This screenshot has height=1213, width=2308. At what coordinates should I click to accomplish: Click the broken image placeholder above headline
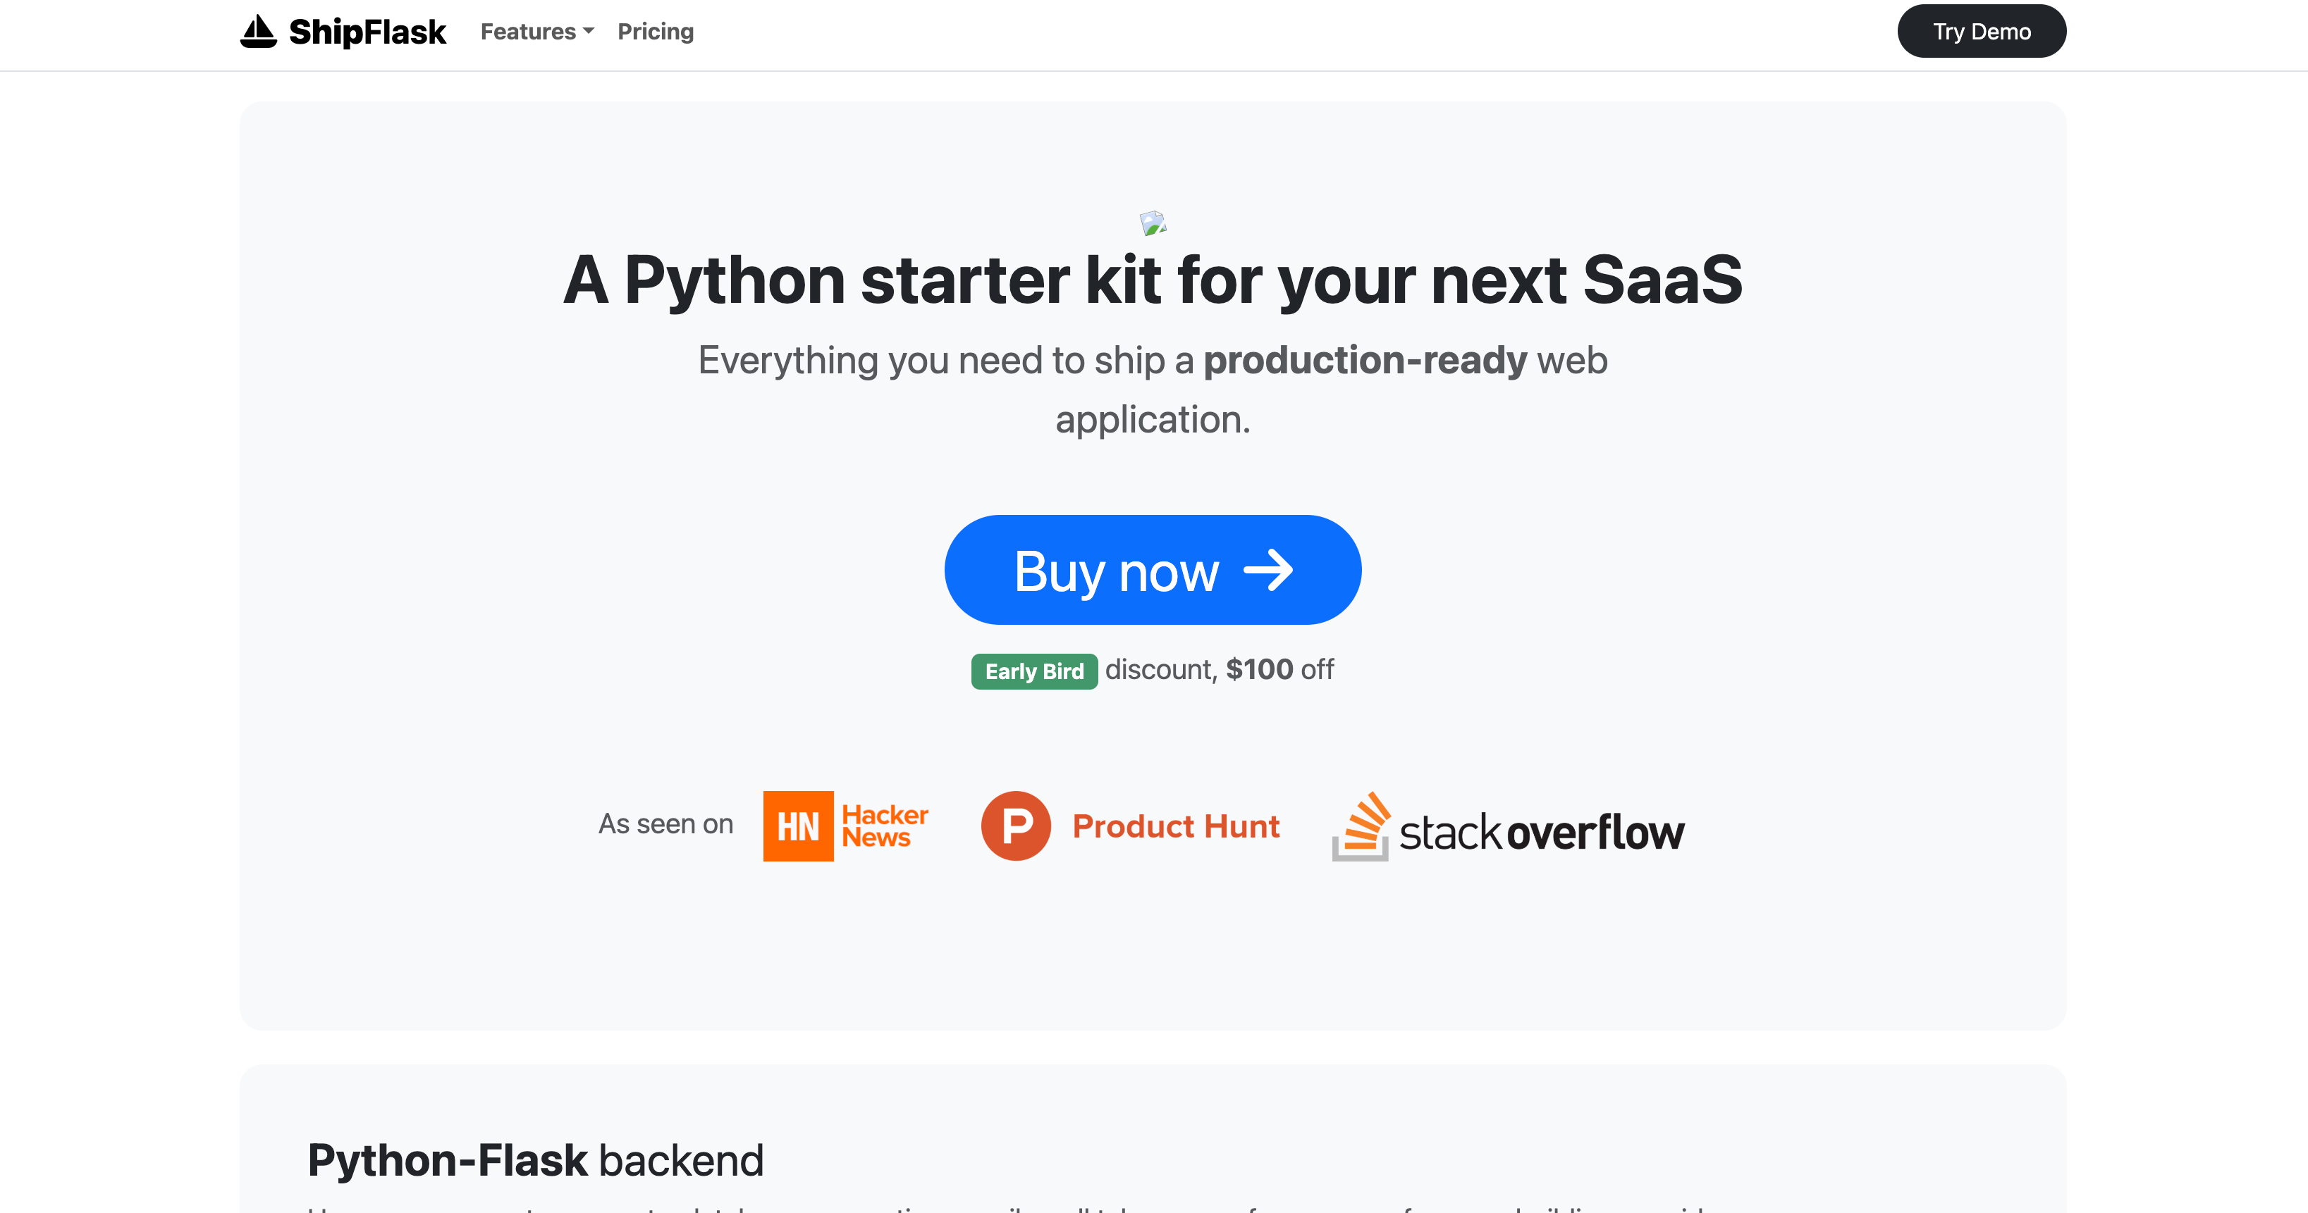pyautogui.click(x=1152, y=223)
